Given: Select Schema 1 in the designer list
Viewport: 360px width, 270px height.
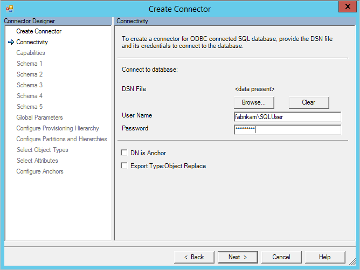Looking at the screenshot, I should (30, 64).
